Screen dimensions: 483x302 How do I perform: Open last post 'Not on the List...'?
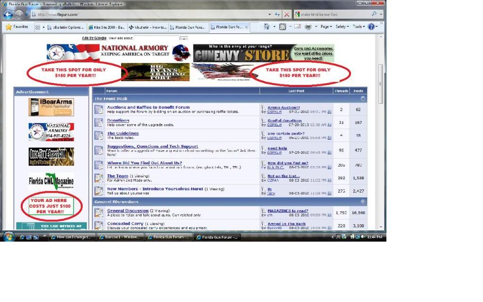(283, 176)
